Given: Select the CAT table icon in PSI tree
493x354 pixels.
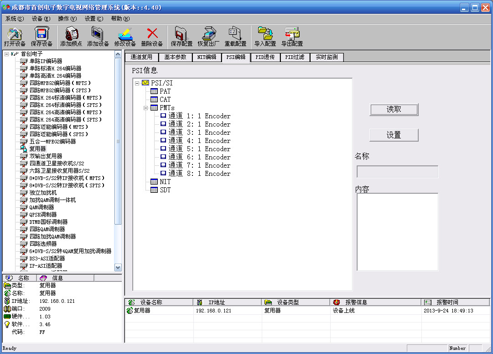Looking at the screenshot, I should point(154,100).
